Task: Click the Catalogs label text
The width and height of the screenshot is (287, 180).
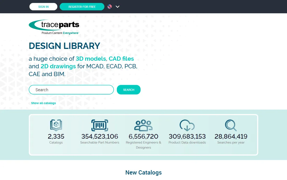Action: pos(56,142)
